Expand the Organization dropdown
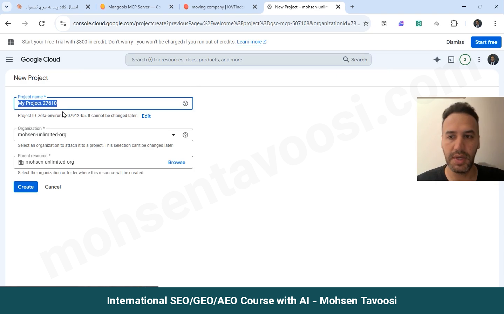 [x=173, y=135]
